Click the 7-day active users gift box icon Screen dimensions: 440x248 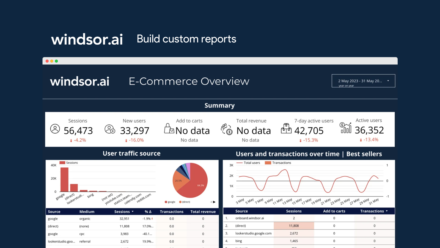point(286,128)
